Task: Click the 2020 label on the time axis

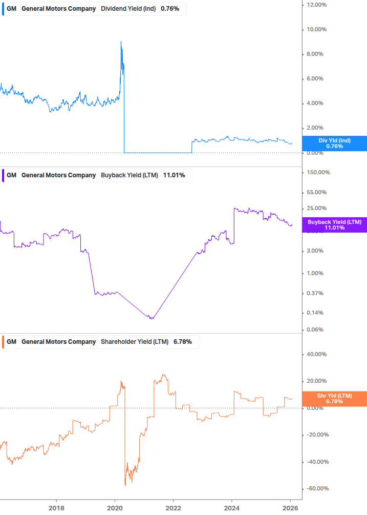Action: point(115,509)
